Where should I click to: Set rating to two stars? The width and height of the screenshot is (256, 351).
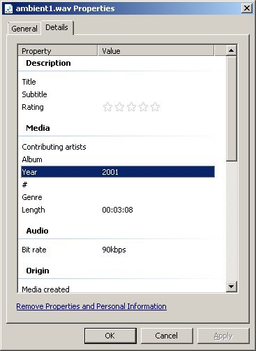119,107
